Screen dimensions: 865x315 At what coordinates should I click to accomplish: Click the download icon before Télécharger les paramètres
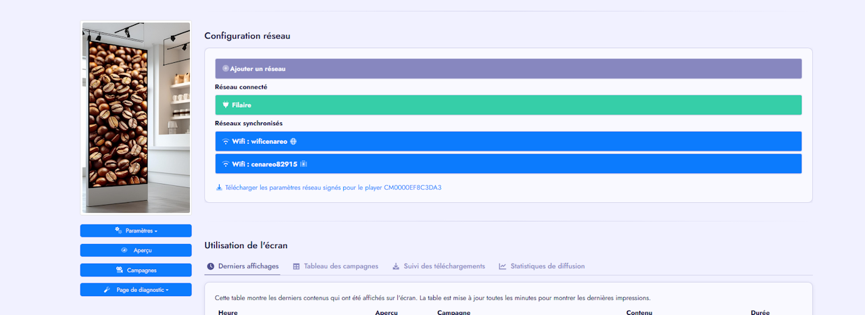pos(219,187)
